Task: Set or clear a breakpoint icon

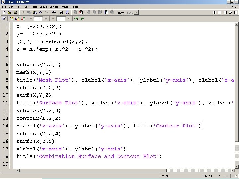Action: (75, 12)
